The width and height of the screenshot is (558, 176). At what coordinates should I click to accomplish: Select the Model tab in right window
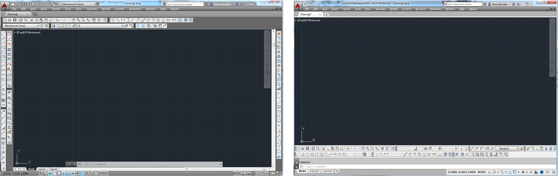[x=302, y=171]
